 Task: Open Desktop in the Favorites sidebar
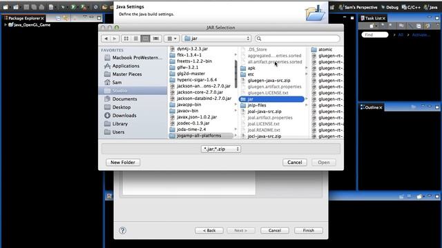click(x=117, y=107)
